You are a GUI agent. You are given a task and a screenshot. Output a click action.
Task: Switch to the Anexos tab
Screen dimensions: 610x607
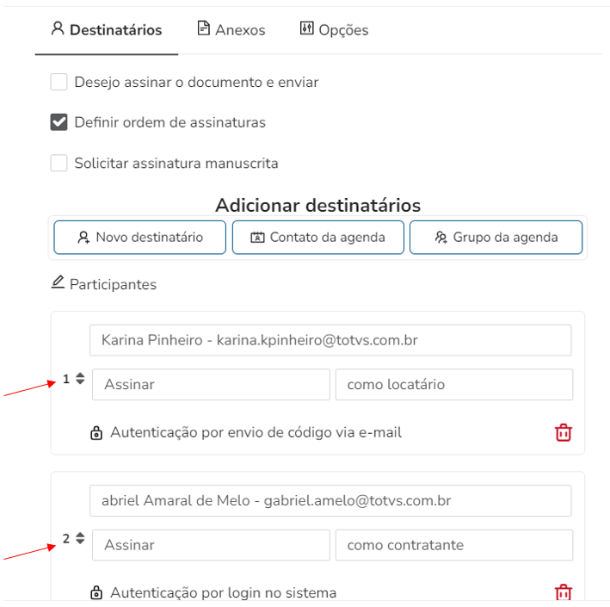(x=231, y=30)
